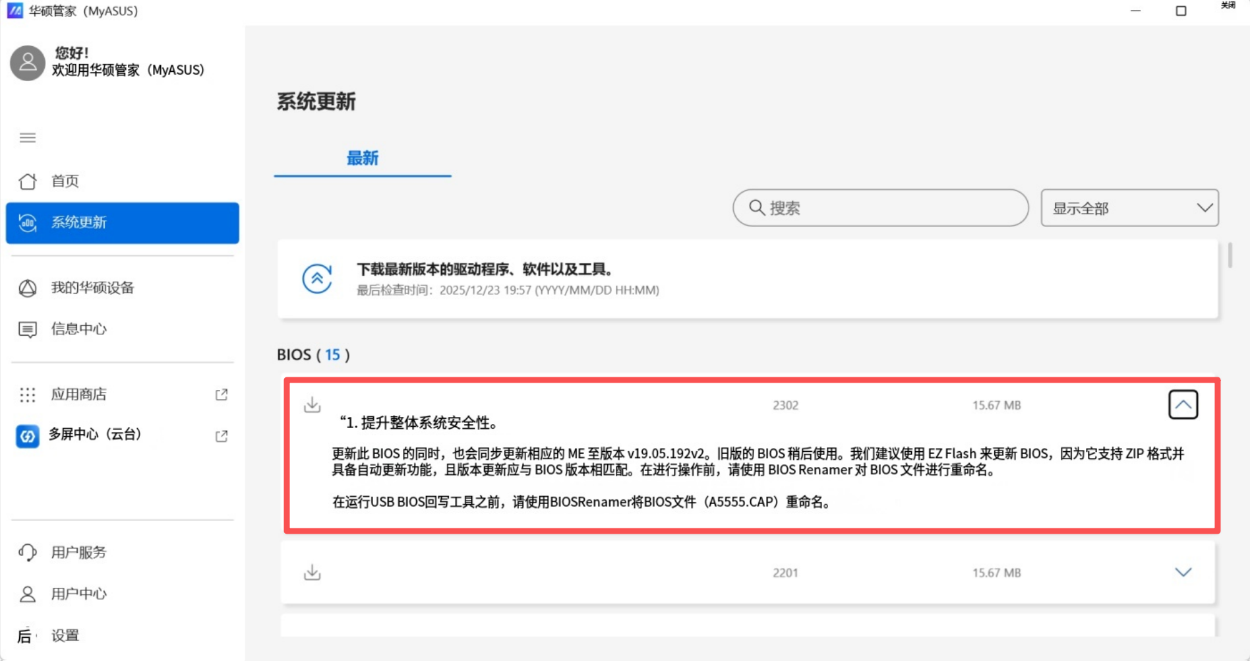This screenshot has height=661, width=1250.
Task: Click the 我的华硕设备 sidebar icon
Action: click(28, 288)
